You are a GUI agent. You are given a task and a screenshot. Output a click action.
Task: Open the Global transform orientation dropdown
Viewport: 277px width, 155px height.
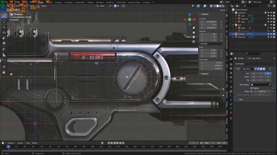pos(102,6)
